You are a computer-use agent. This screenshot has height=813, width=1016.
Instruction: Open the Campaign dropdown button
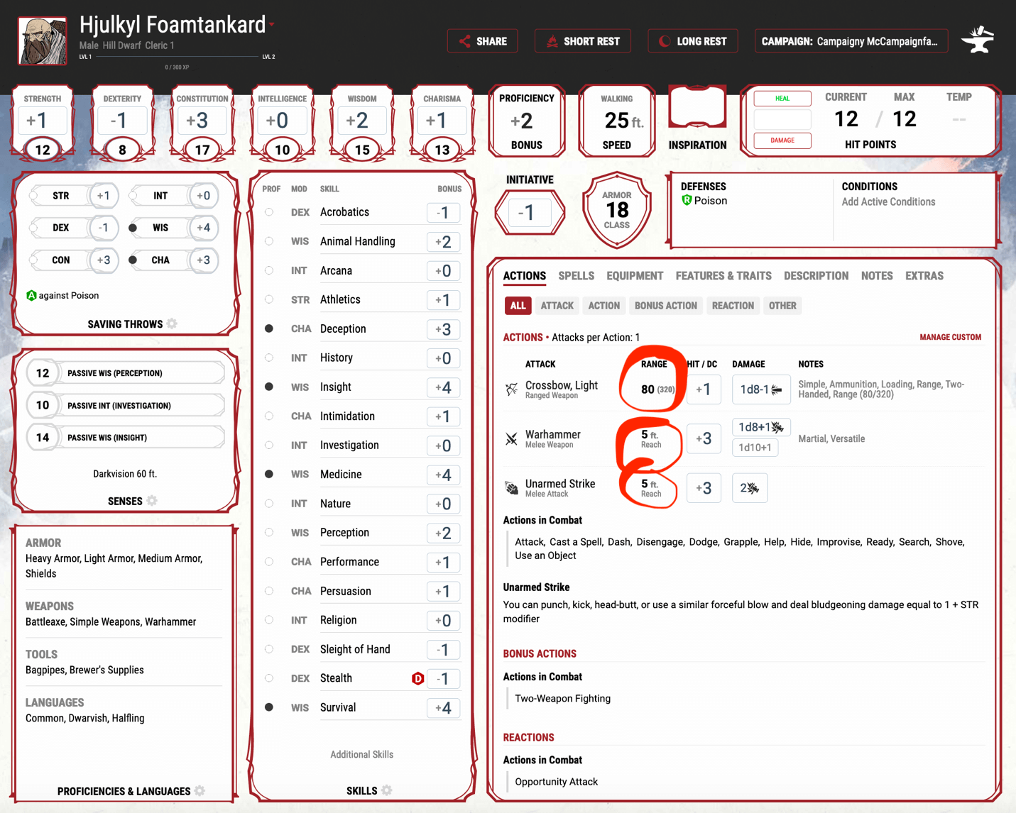pyautogui.click(x=851, y=41)
